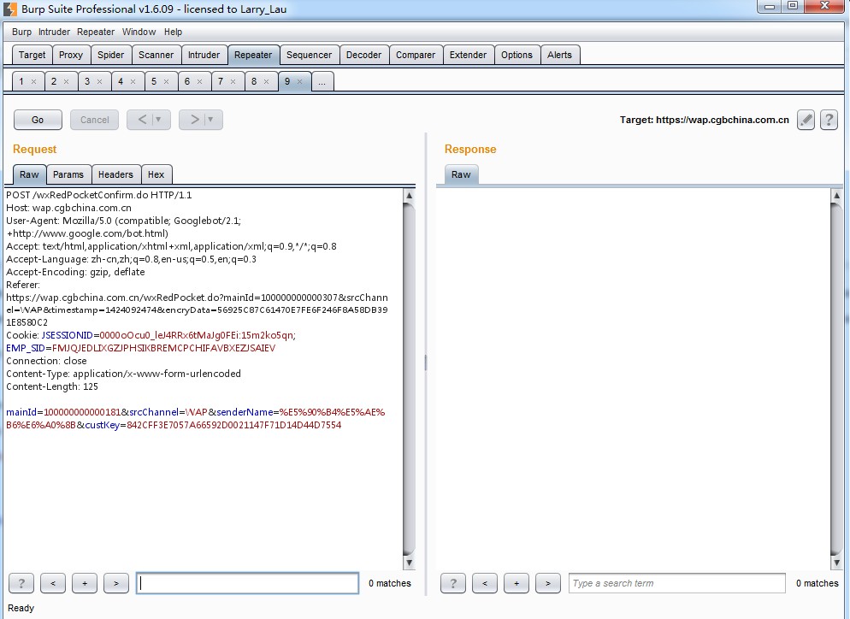Switch to the Spider tab
This screenshot has height=619, width=850.
[110, 55]
